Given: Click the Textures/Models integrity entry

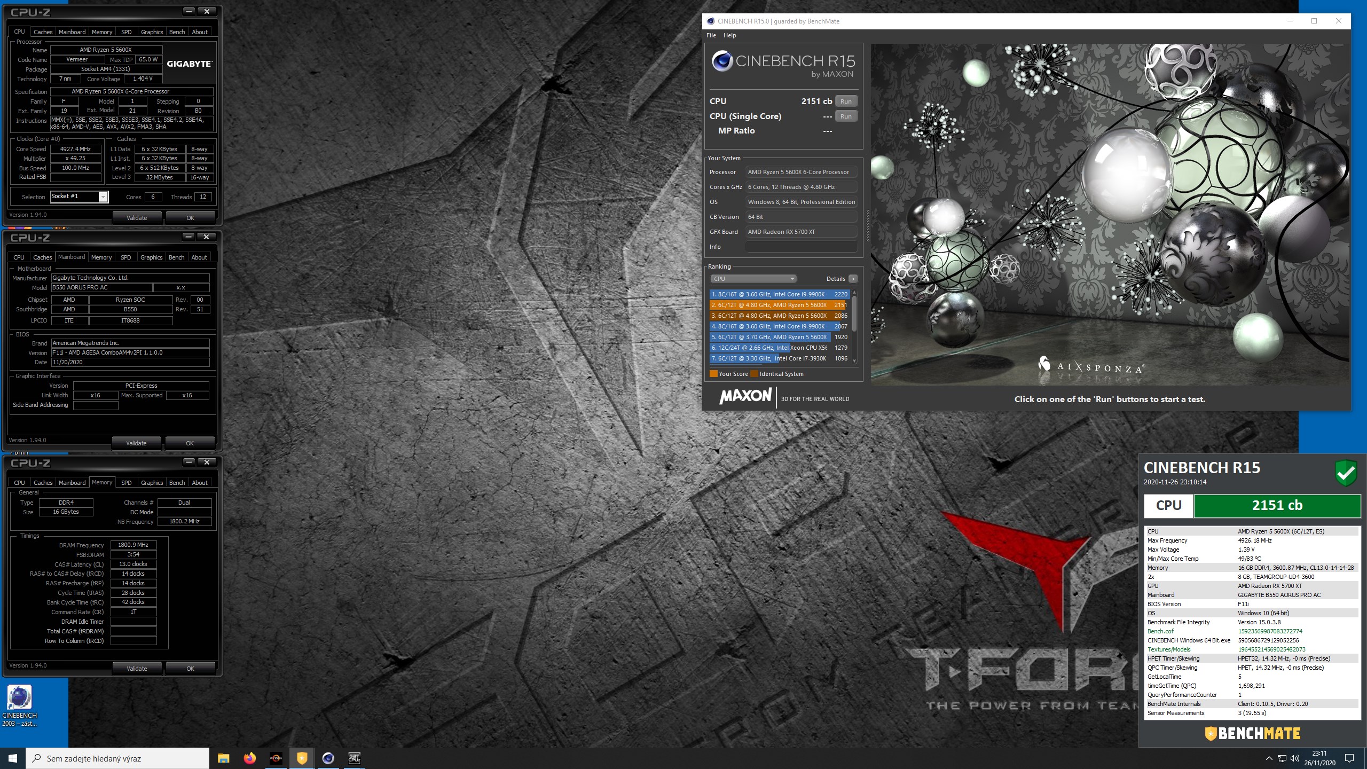Looking at the screenshot, I should coord(1252,649).
